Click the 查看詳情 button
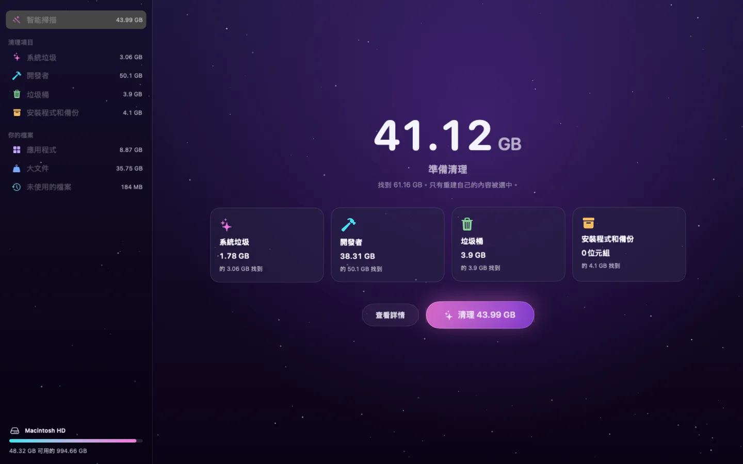Viewport: 743px width, 464px height. 390,315
